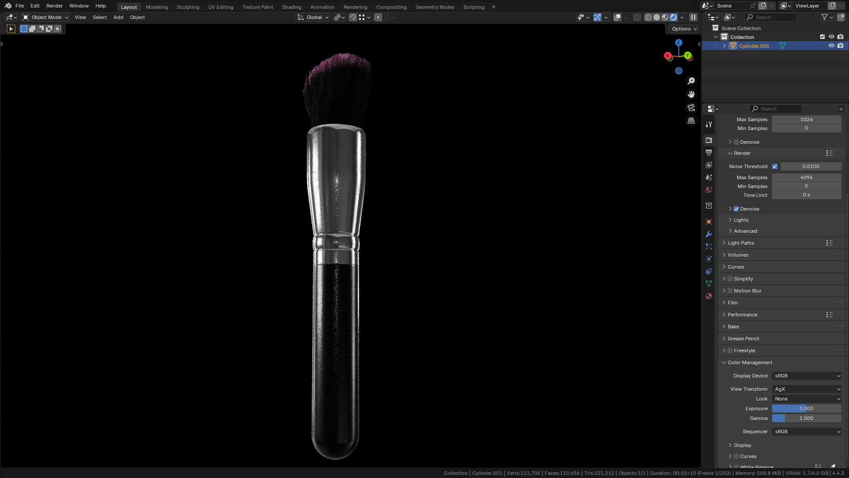
Task: Open the Display Device sRGB dropdown
Action: (807, 376)
